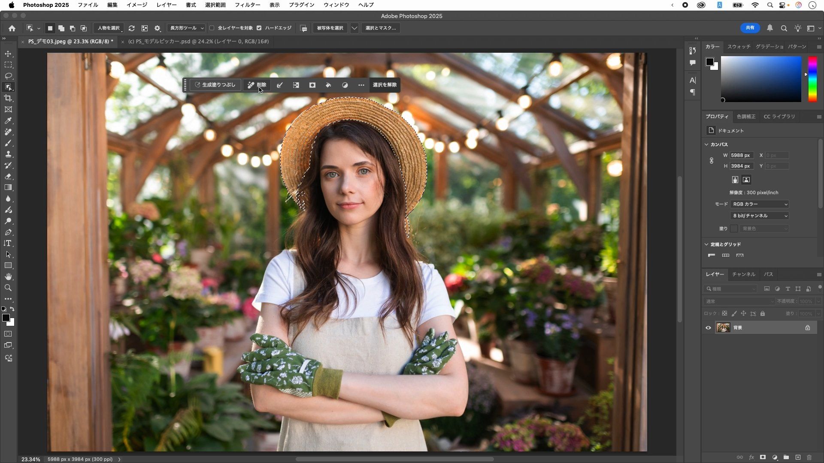Enable 全レイヤーを対象 checkbox
Image resolution: width=824 pixels, height=463 pixels.
click(212, 28)
